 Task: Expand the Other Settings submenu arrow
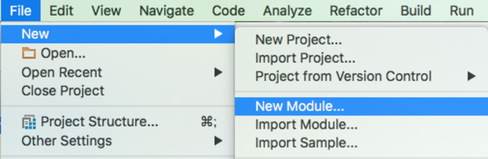point(218,141)
